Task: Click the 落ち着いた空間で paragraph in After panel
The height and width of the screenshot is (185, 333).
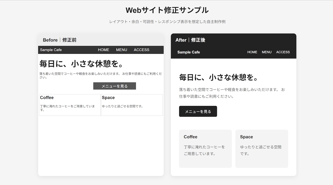Action: click(x=232, y=93)
